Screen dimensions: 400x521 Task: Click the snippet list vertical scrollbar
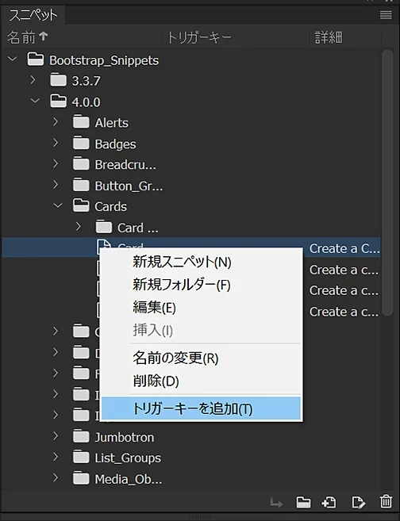coord(387,182)
